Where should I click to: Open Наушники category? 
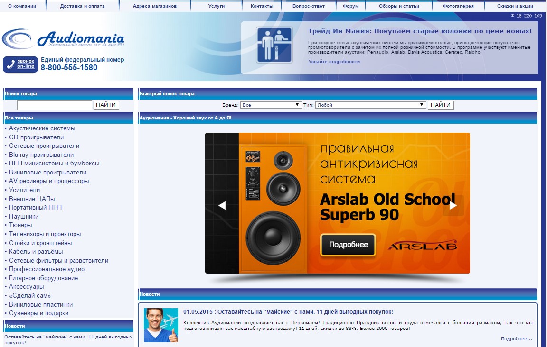24,216
